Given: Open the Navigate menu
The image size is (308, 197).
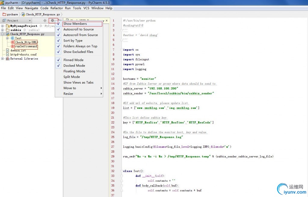Looking at the screenshot, I should (x=31, y=8).
